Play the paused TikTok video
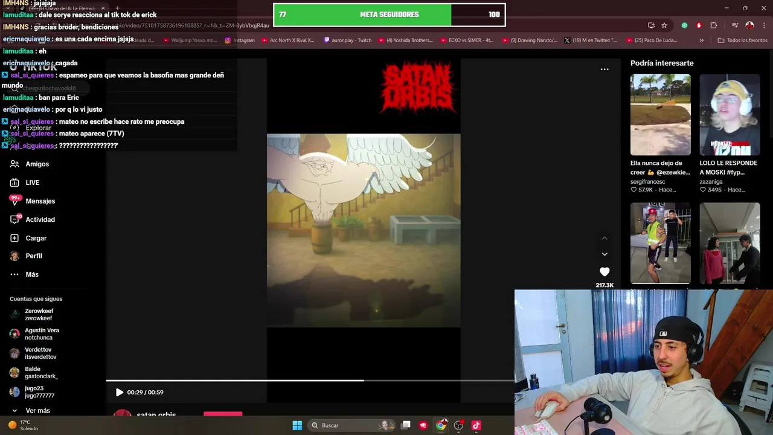The image size is (773, 435). pos(119,392)
